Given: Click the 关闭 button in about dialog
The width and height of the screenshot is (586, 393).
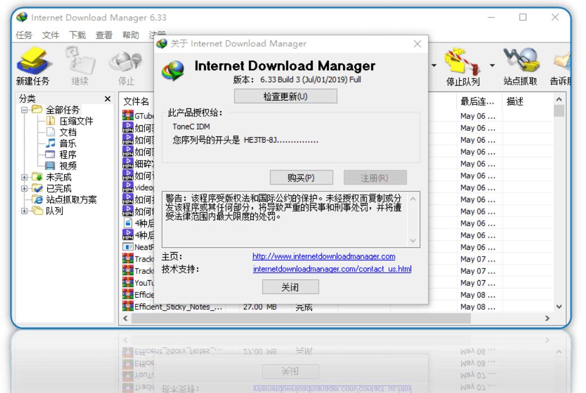Looking at the screenshot, I should click(290, 287).
